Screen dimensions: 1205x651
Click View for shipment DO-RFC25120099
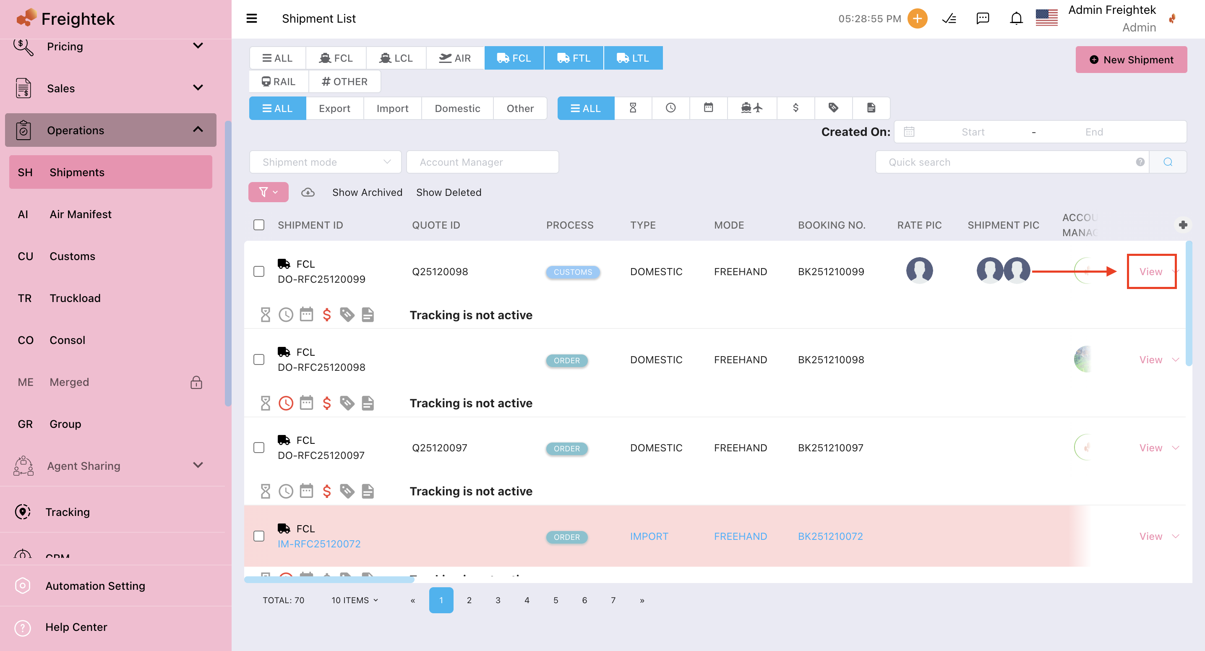(1150, 272)
